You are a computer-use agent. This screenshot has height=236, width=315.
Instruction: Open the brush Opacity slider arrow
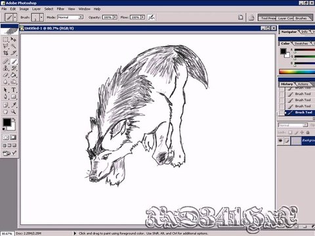tap(115, 17)
